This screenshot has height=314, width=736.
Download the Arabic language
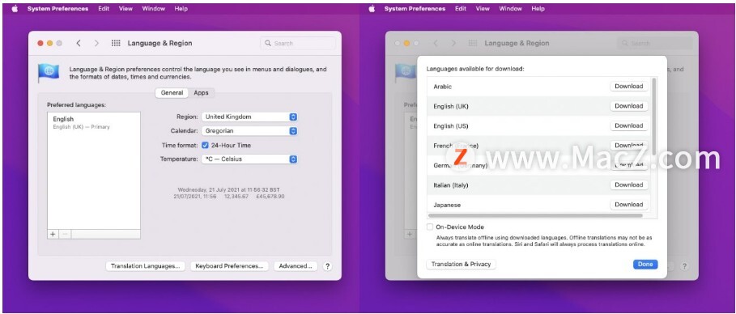[x=629, y=87]
